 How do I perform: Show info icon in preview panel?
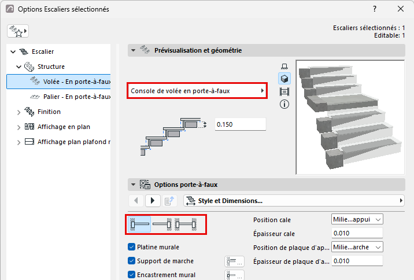[x=284, y=104]
